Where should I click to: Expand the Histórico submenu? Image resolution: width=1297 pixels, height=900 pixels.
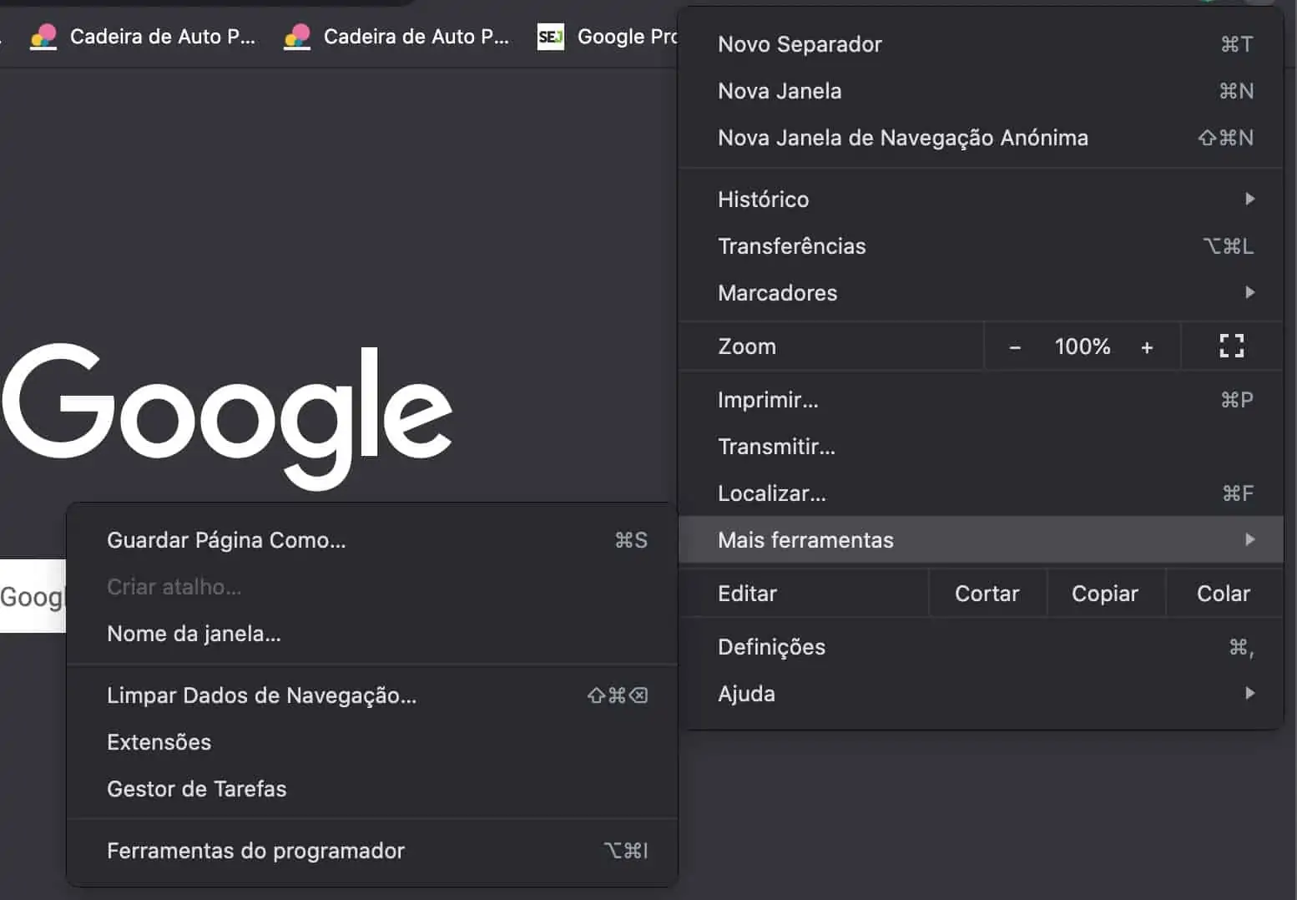click(1249, 199)
